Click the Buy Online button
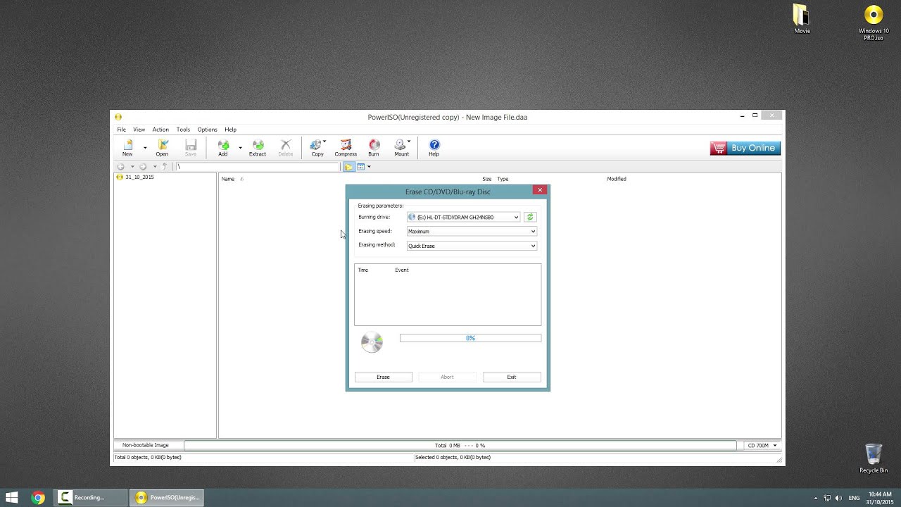This screenshot has height=507, width=901. [745, 148]
